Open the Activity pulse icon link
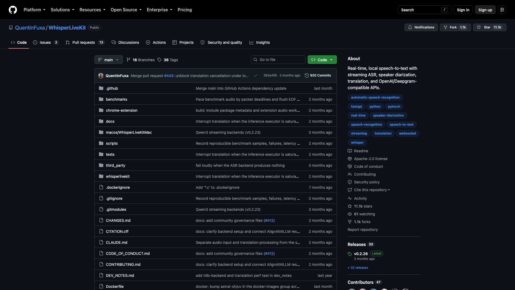This screenshot has height=290, width=515. pyautogui.click(x=350, y=198)
